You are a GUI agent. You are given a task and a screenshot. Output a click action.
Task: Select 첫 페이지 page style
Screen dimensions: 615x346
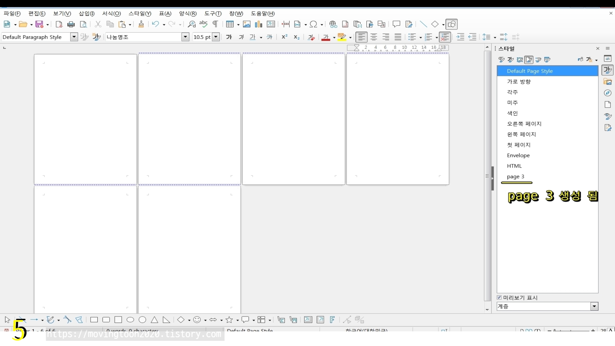pos(547,145)
